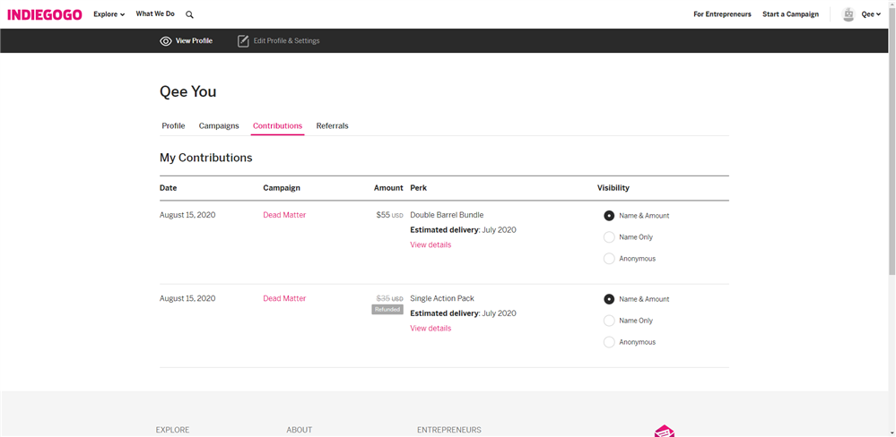The image size is (896, 437).
Task: Select Name & Amount for Single Action Pack
Action: click(609, 299)
